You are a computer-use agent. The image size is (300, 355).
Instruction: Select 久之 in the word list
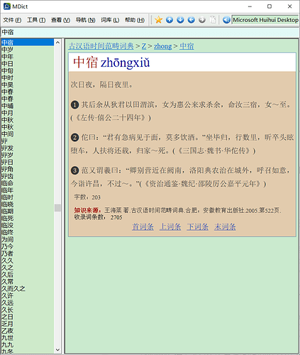click(x=28, y=268)
